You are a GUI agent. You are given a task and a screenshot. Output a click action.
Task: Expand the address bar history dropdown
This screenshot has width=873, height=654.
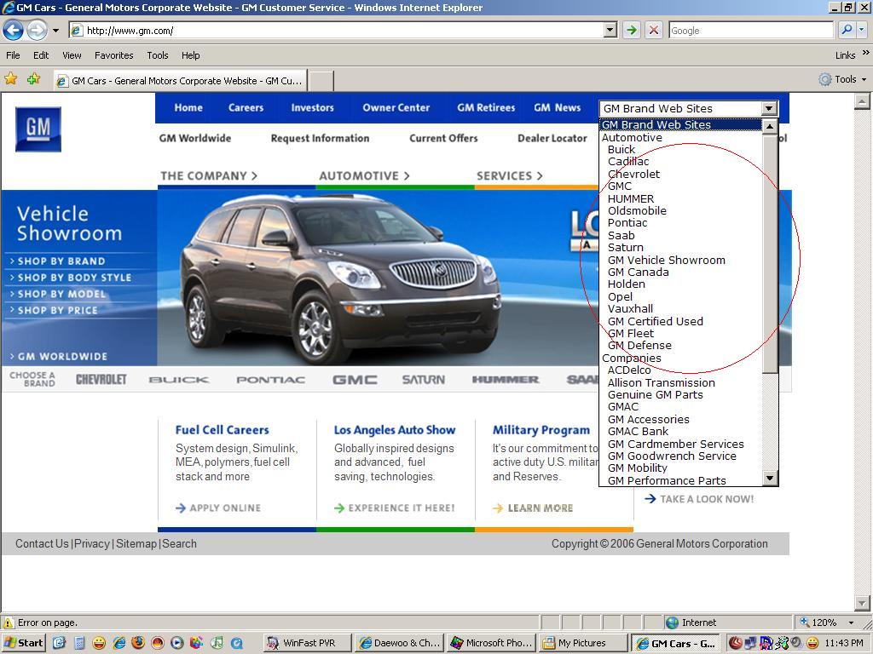click(x=610, y=30)
